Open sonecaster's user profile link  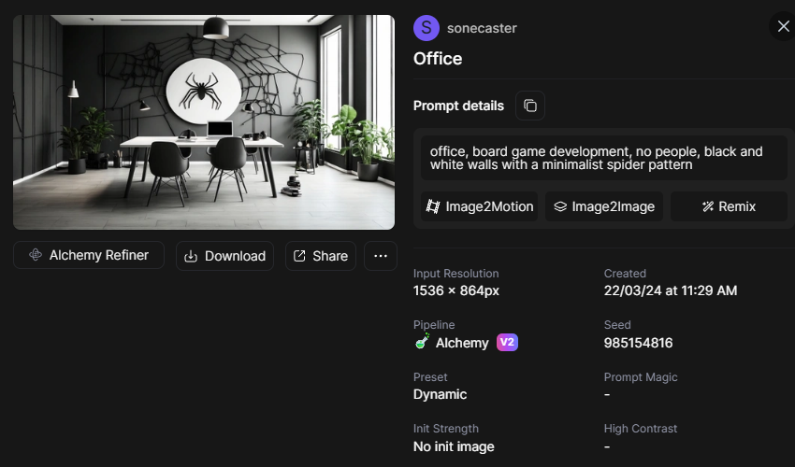(x=482, y=28)
